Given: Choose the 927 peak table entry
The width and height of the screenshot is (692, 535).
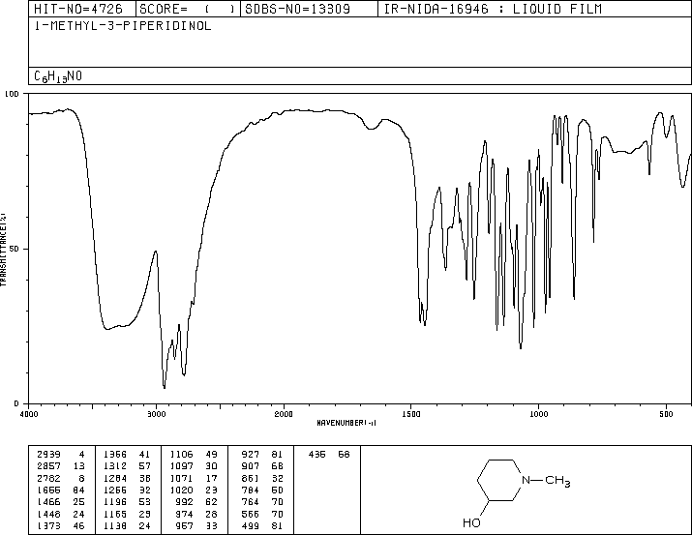Looking at the screenshot, I should click(x=251, y=454).
